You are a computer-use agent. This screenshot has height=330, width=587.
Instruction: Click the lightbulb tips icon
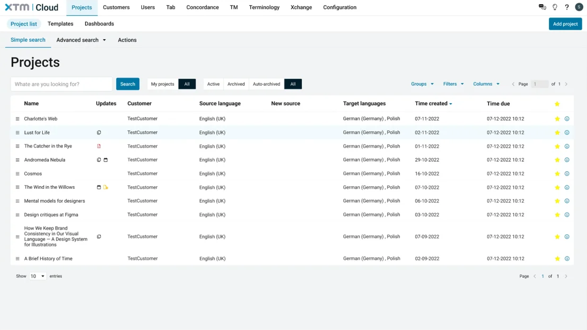pos(555,7)
